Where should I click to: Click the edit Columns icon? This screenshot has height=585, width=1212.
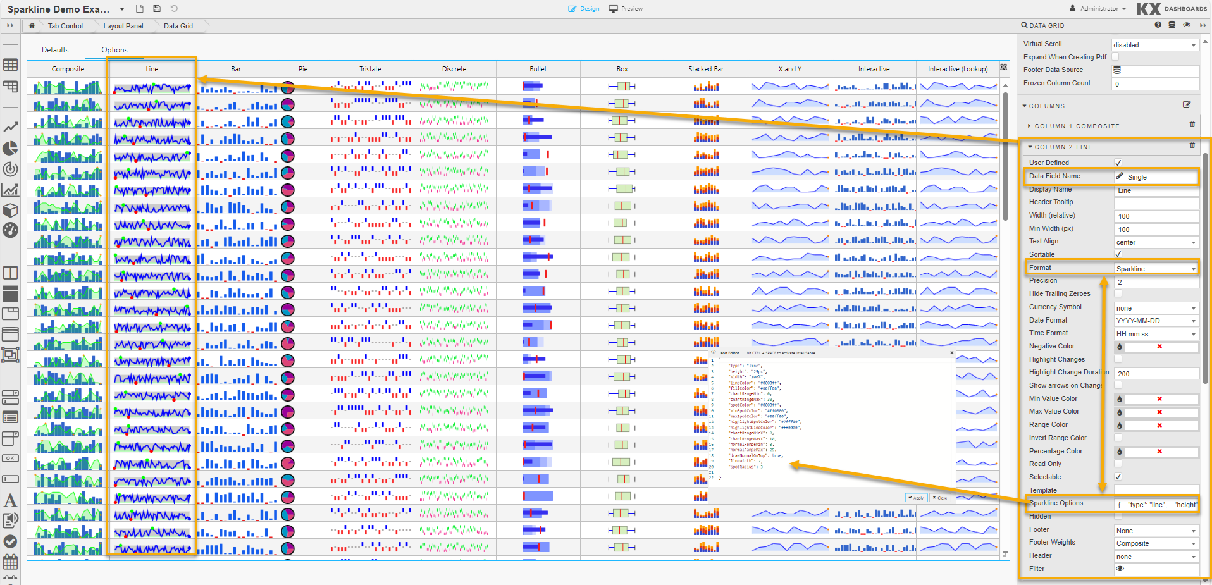coord(1187,105)
